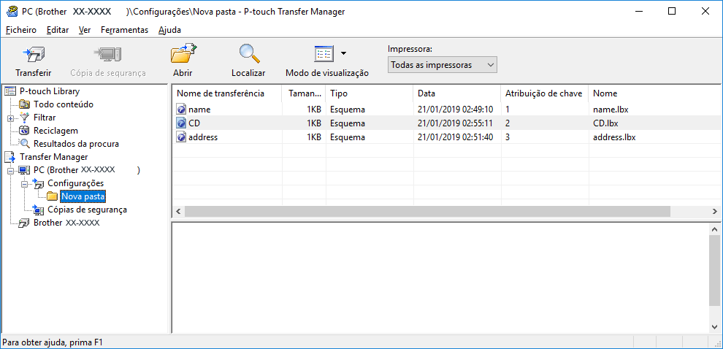Select Reciclagem in the tree
This screenshot has width=723, height=349.
(x=56, y=131)
